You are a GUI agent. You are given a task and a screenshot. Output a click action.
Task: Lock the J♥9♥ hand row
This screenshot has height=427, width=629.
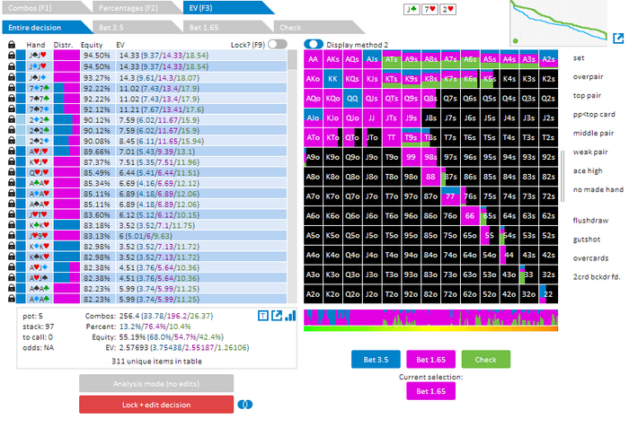pos(12,236)
